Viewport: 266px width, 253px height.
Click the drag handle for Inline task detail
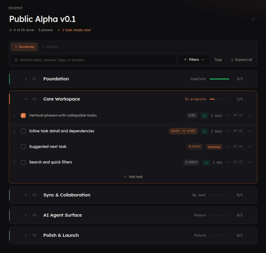tap(15, 131)
